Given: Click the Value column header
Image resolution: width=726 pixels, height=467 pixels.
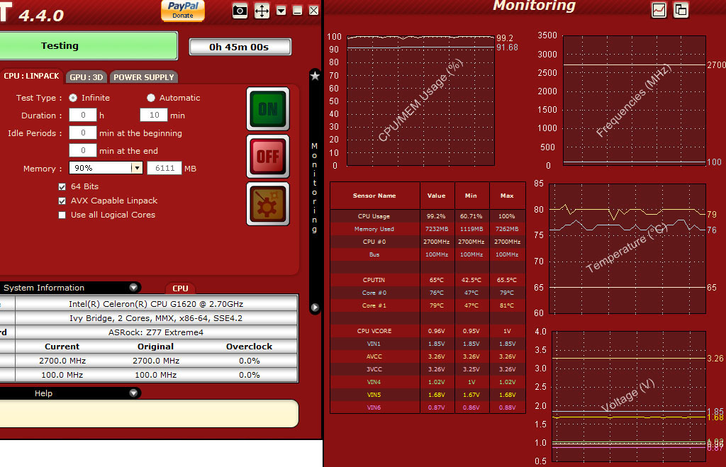Looking at the screenshot, I should point(437,196).
